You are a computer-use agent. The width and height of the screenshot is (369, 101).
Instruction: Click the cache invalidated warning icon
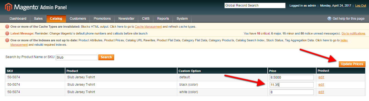tap(7, 27)
